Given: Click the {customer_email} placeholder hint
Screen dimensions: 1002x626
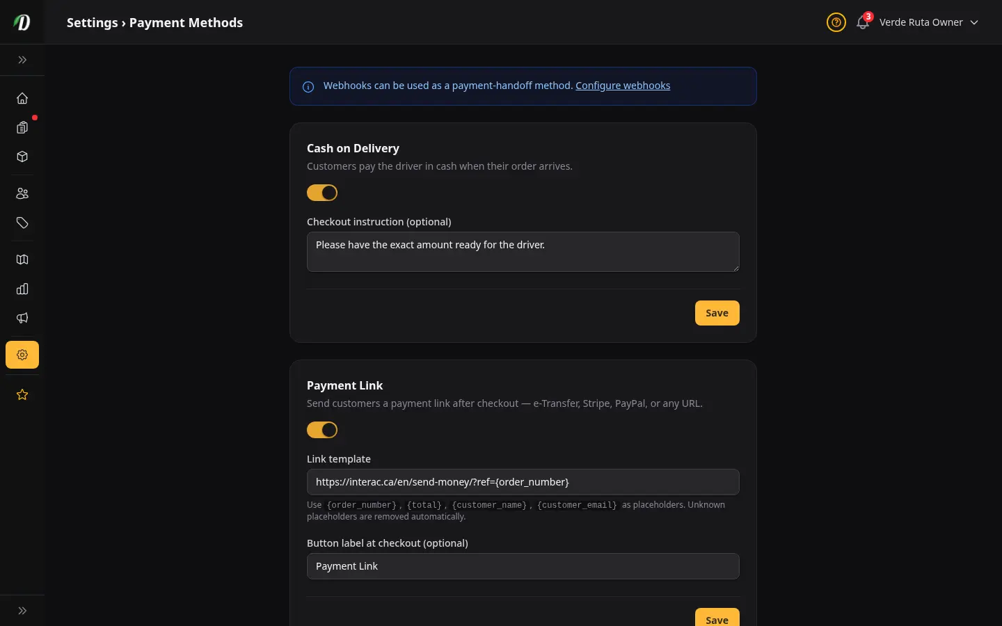Looking at the screenshot, I should (577, 505).
